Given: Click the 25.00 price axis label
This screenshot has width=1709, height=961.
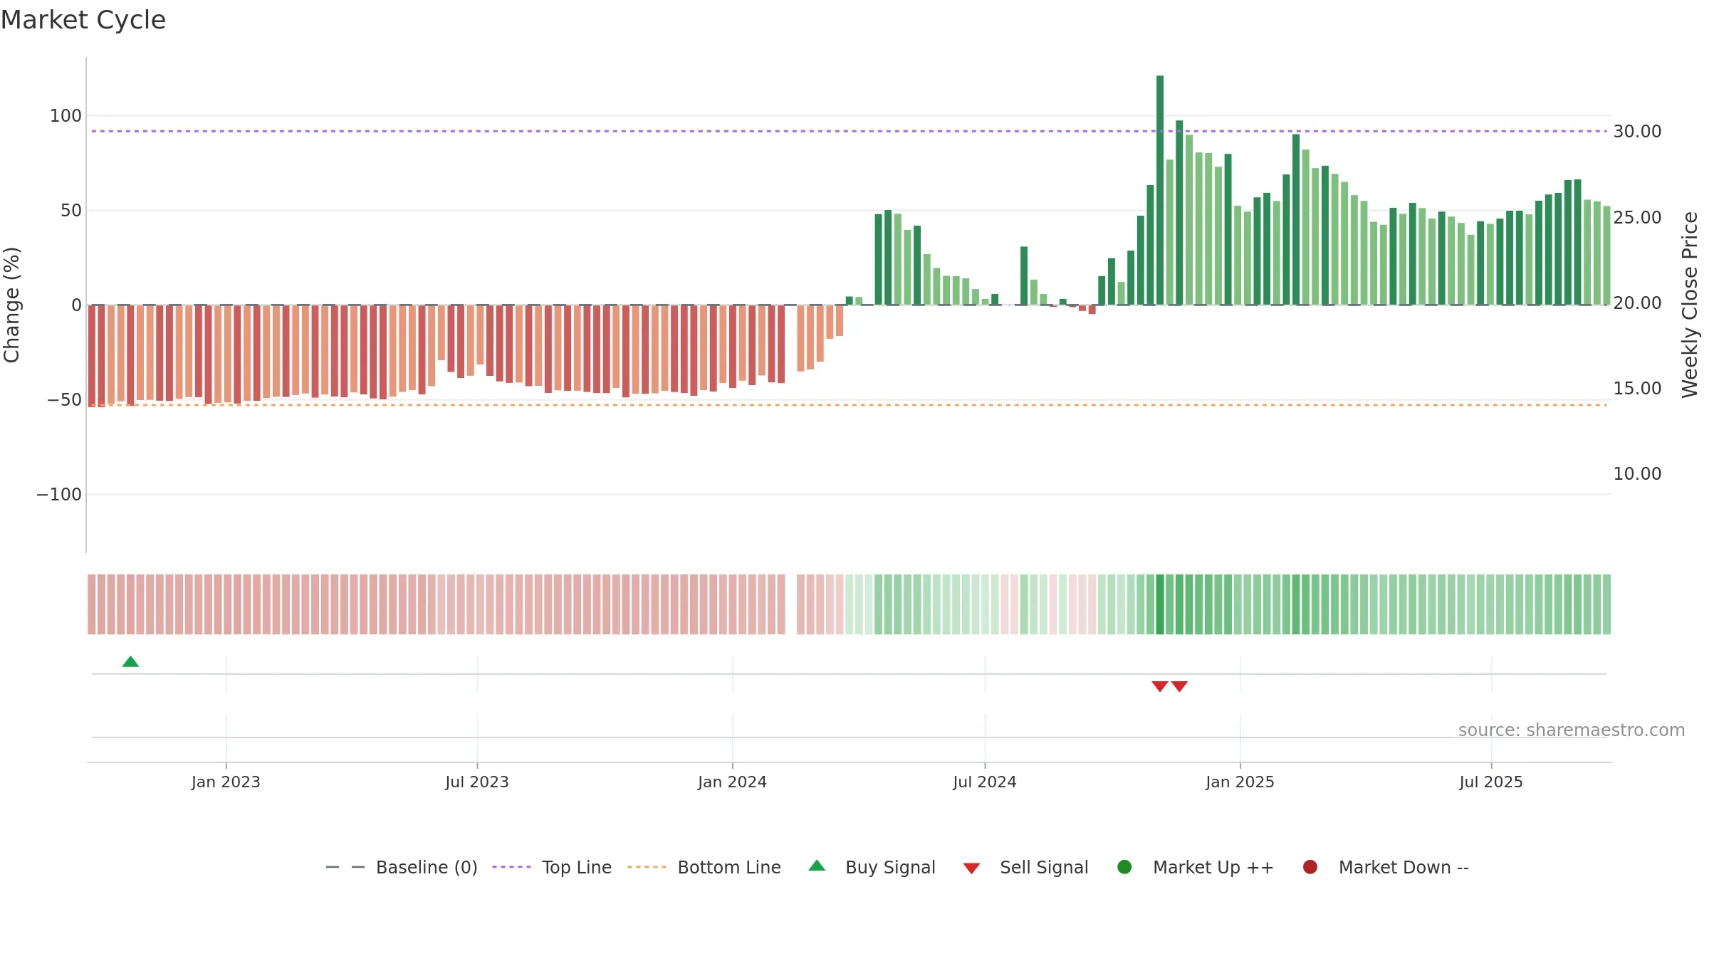Looking at the screenshot, I should click(x=1637, y=217).
